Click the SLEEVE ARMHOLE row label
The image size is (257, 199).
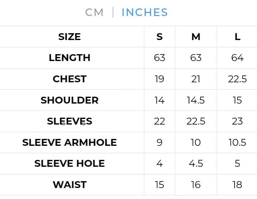click(70, 143)
